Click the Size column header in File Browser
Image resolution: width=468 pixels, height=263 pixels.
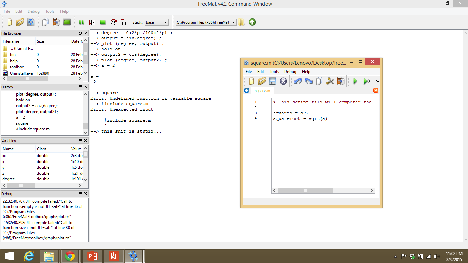click(x=52, y=41)
